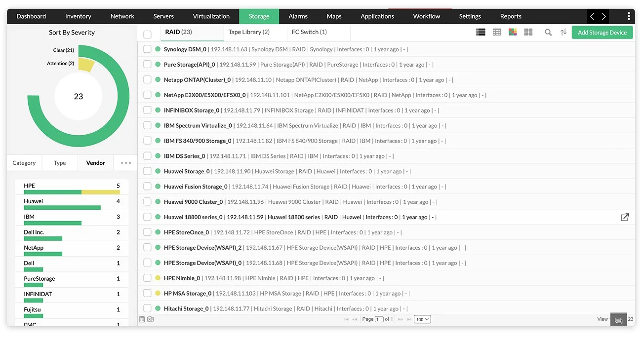This screenshot has height=339, width=642.
Task: Open the Storage tab in top menu
Action: tap(259, 16)
